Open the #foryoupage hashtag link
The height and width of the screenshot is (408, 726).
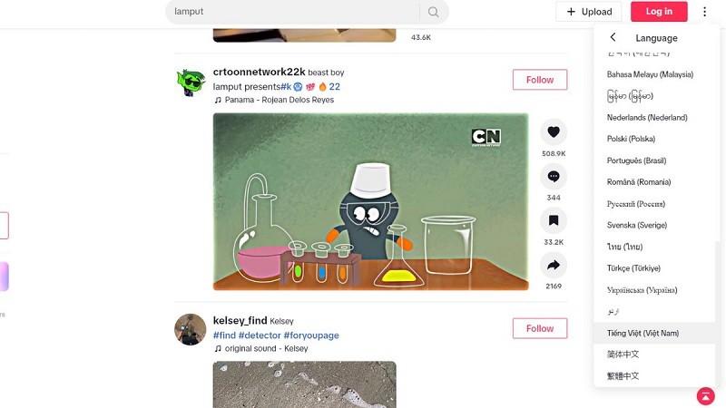point(311,335)
